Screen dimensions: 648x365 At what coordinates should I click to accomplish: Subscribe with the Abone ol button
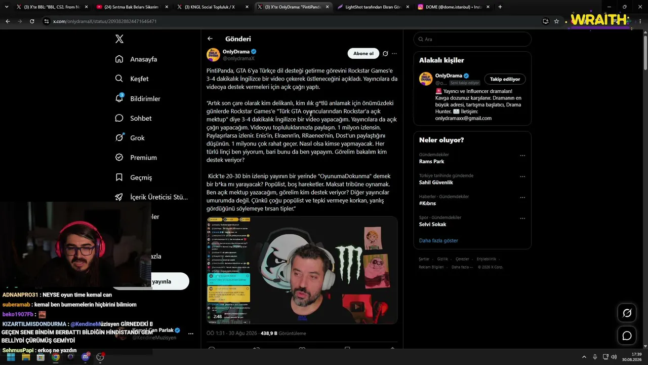coord(363,54)
